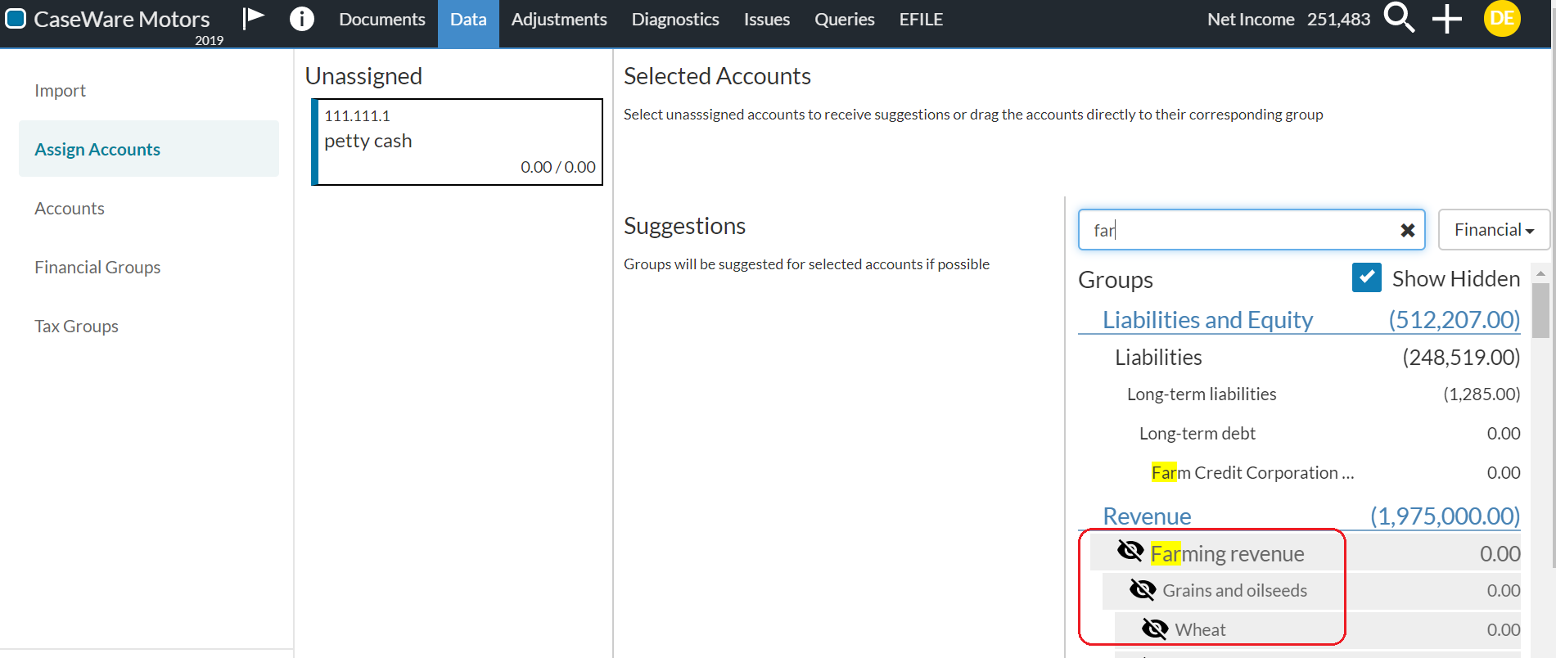Uncheck the Show Hidden checkbox
1556x658 pixels.
(x=1366, y=277)
